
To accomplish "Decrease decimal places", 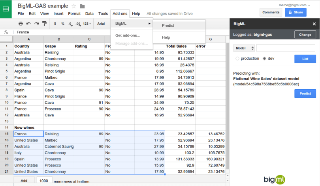I will pyautogui.click(x=70, y=24).
